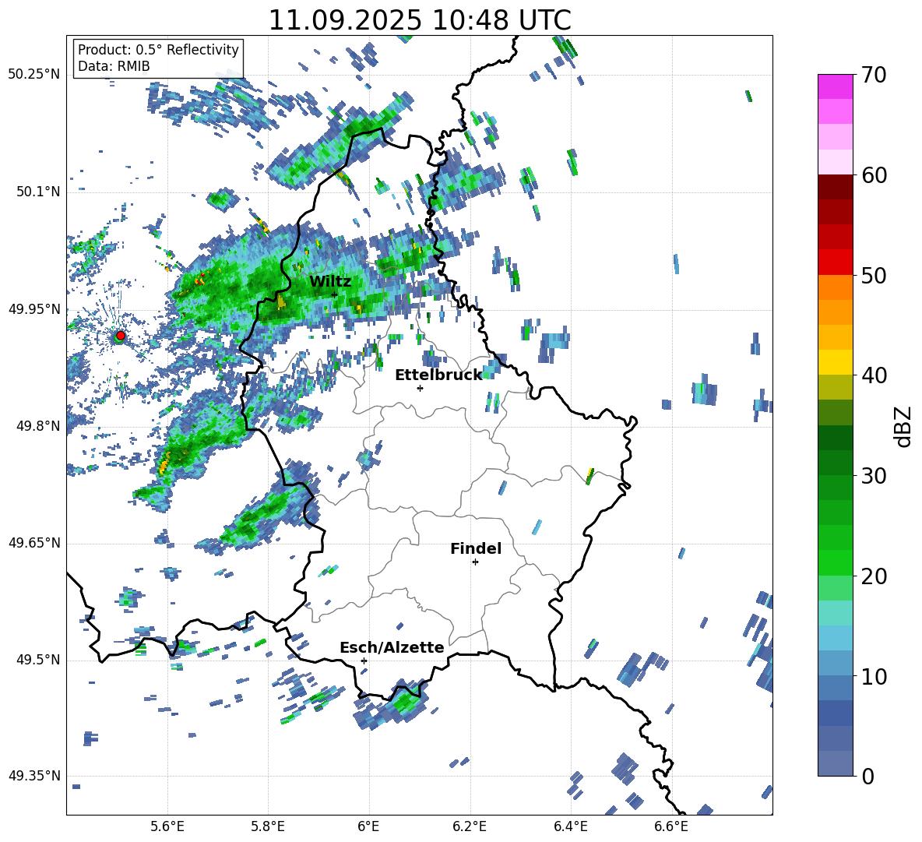Viewport: 922px width, 842px height.
Task: Click the Esch/Alzette city label
Action: click(392, 647)
